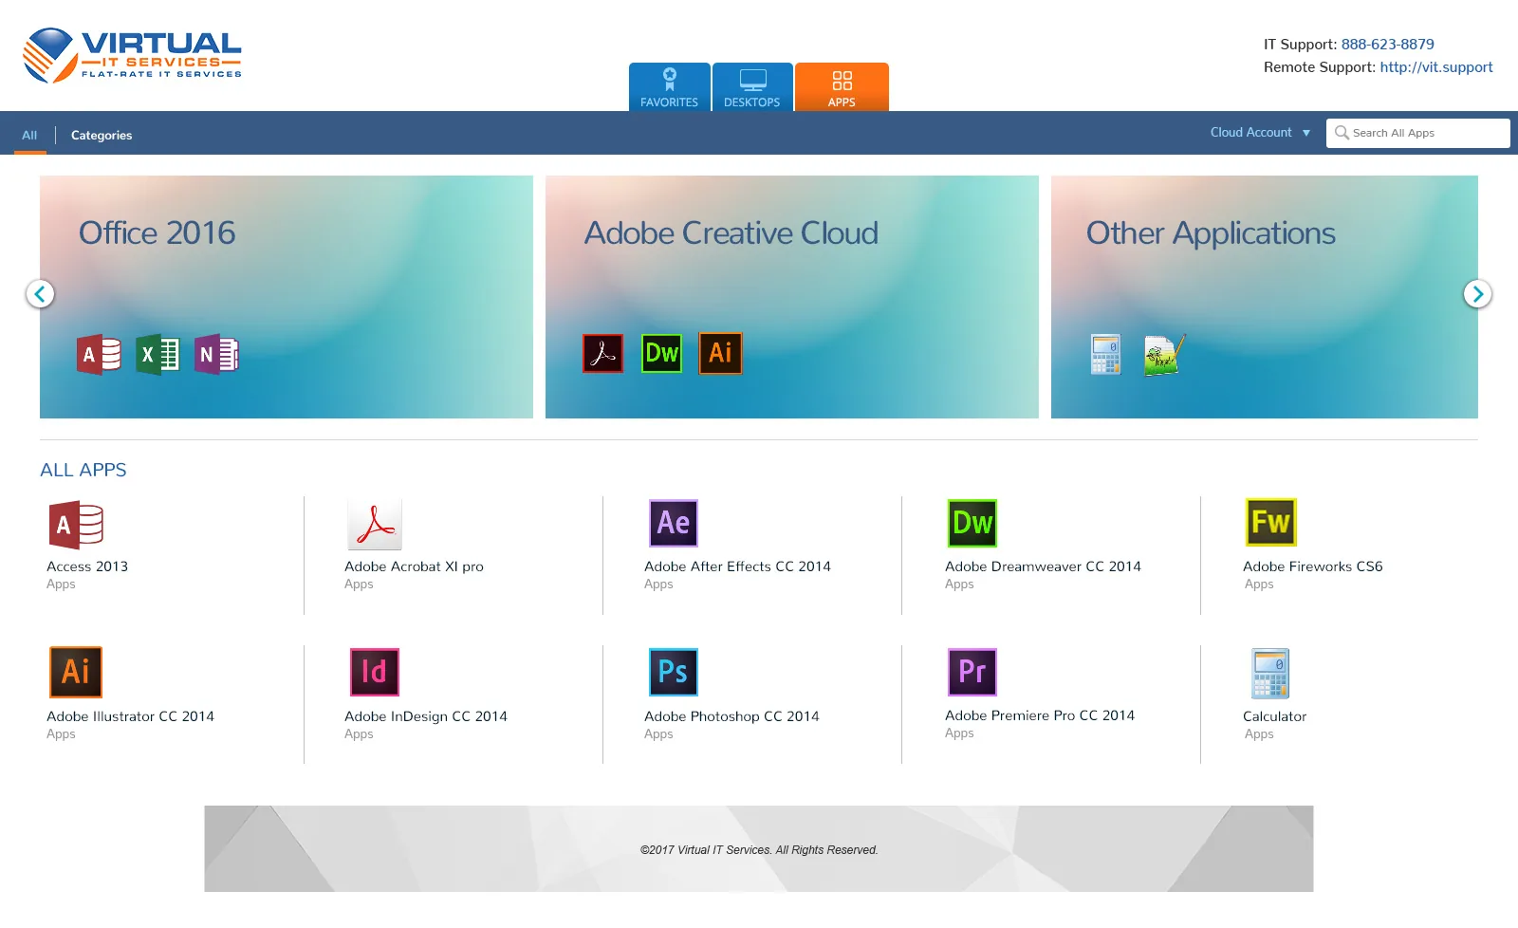Click the Adobe Acrobat XI pro text label
The image size is (1518, 928).
click(415, 566)
